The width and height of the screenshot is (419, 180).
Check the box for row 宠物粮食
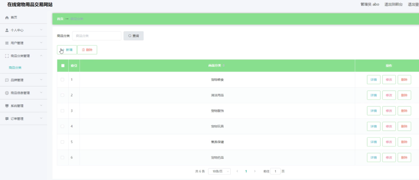point(63,80)
